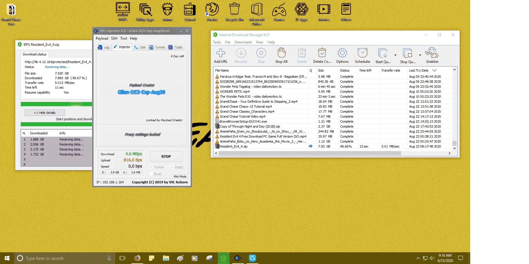529x264 pixels.
Task: Open Microsoft Office desktop icon
Action: (257, 14)
